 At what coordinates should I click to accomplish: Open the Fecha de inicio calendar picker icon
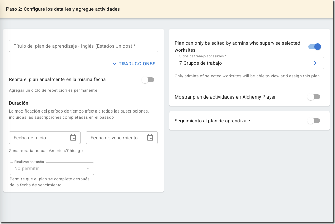[73, 138]
